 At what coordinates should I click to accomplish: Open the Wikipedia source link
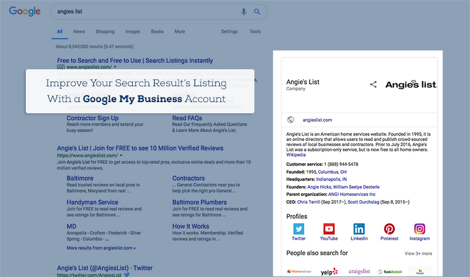296,155
